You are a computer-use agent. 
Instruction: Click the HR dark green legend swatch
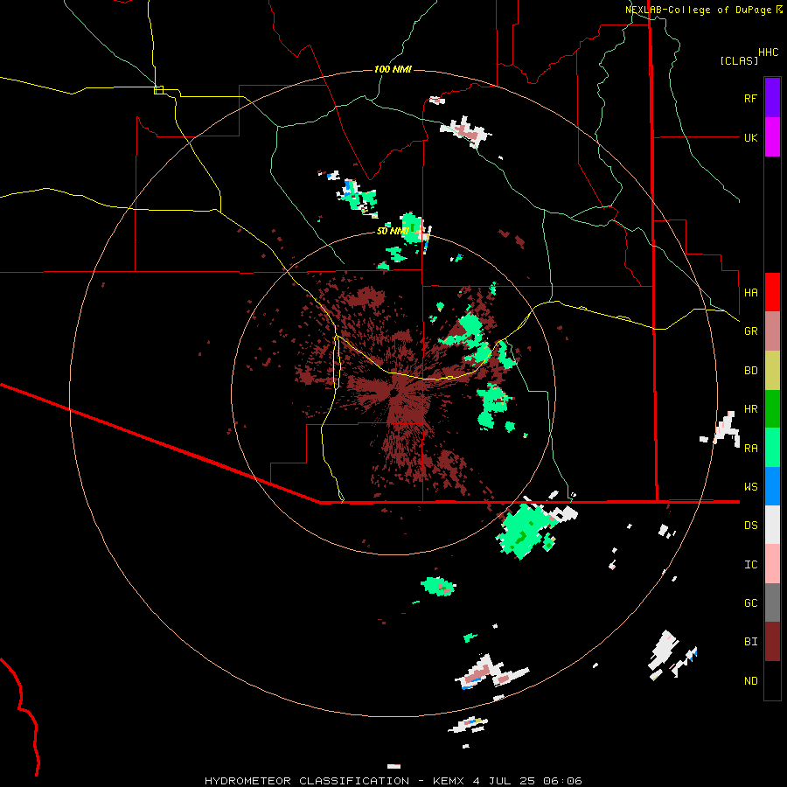(x=772, y=409)
